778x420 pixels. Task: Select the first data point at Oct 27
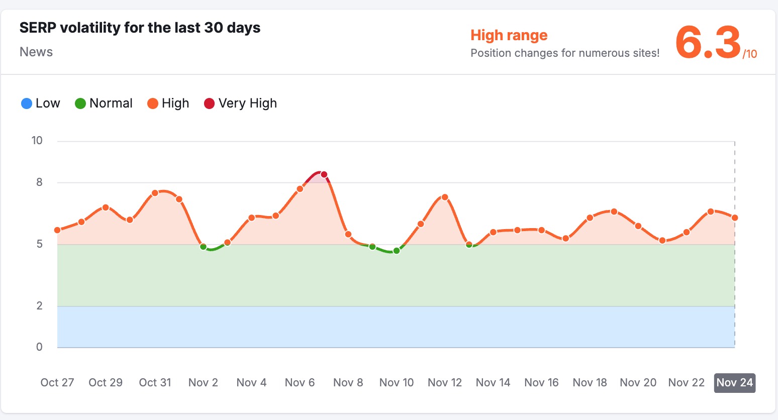click(x=57, y=230)
